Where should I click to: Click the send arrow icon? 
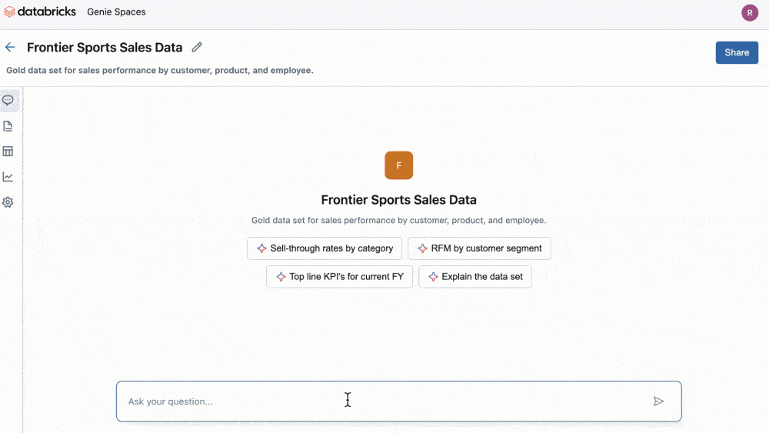coord(658,401)
